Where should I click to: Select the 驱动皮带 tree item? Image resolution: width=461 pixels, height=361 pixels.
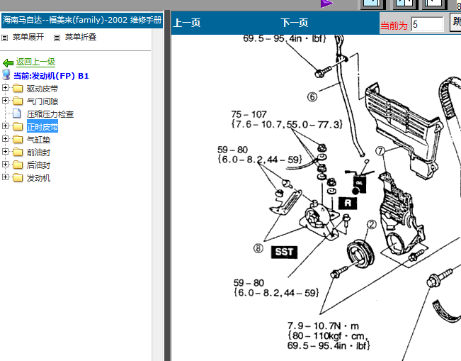click(42, 89)
